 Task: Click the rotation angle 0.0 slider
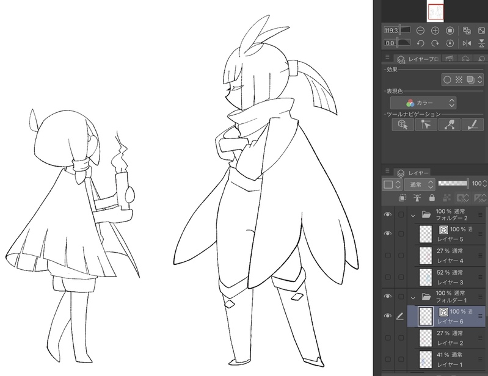coord(397,43)
